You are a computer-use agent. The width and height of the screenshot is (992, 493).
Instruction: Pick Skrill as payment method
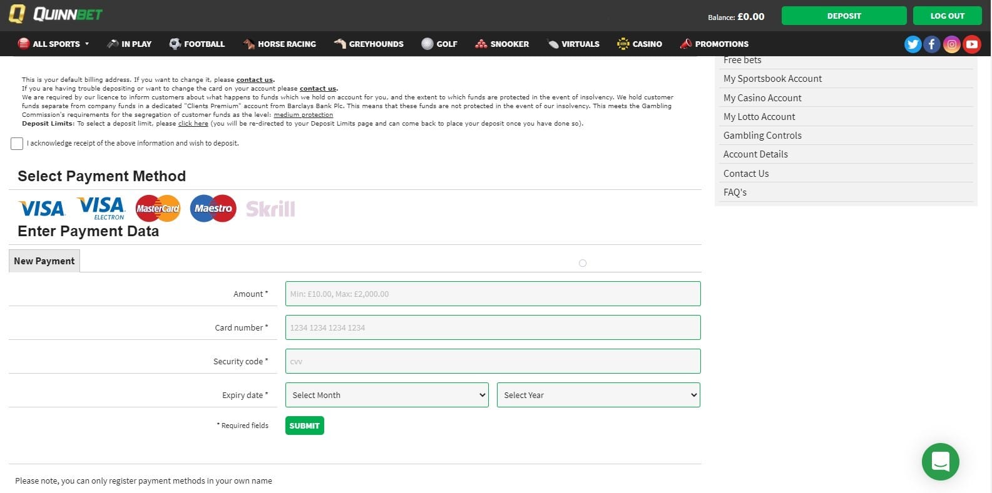pyautogui.click(x=270, y=209)
